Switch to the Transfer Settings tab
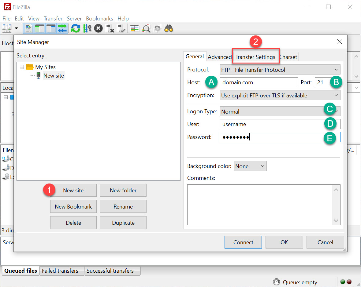361x287 pixels. click(x=255, y=57)
